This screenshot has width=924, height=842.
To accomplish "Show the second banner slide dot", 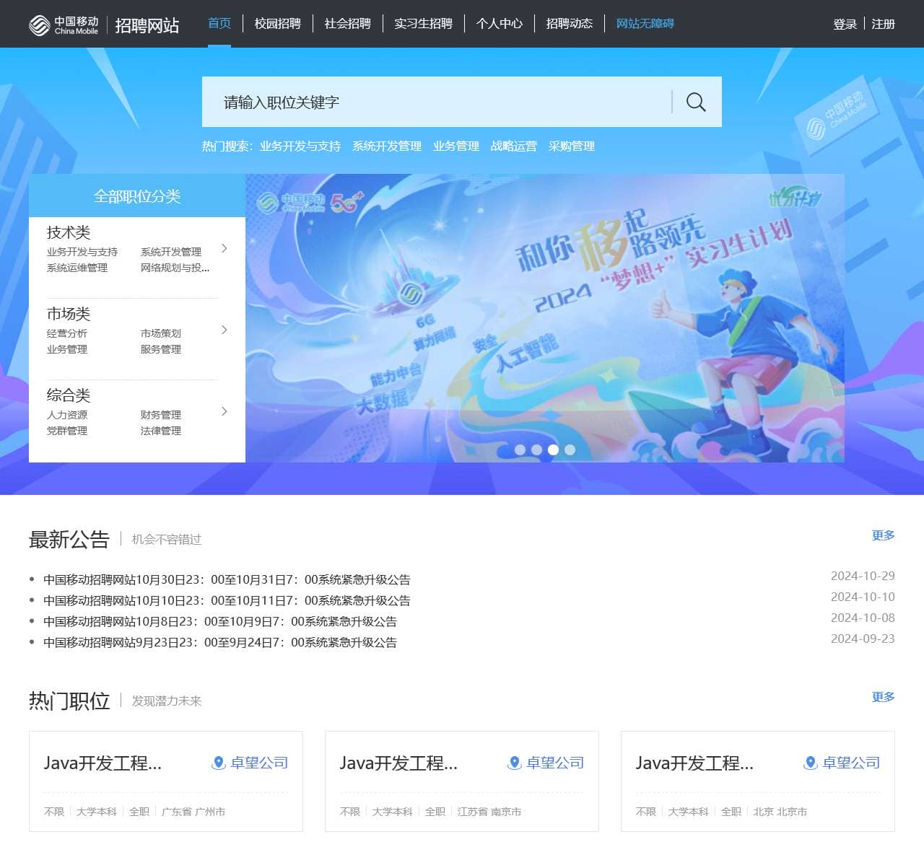I will [x=536, y=449].
